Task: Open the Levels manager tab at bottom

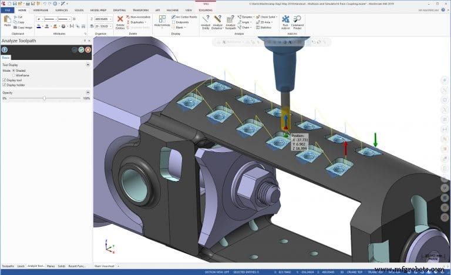Action: click(21, 266)
